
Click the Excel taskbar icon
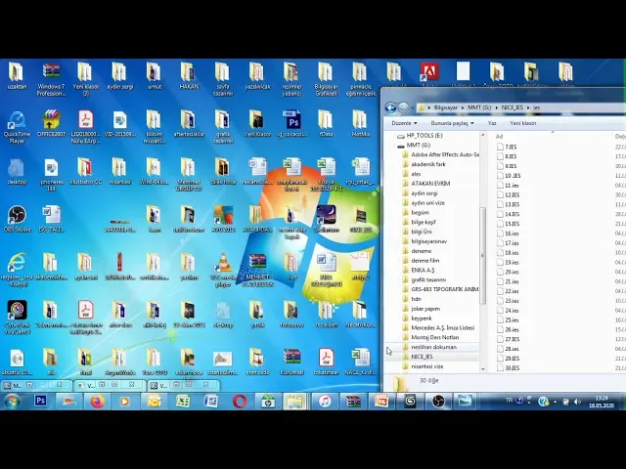click(183, 402)
